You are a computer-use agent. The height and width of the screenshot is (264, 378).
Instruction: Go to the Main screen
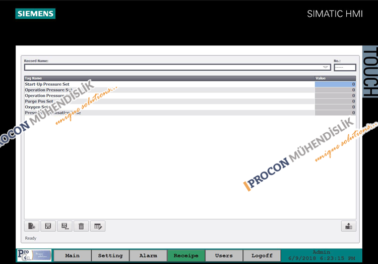(x=72, y=255)
